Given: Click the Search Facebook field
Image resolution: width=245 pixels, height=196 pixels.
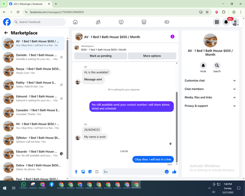Looking at the screenshot, I should [x=39, y=22].
